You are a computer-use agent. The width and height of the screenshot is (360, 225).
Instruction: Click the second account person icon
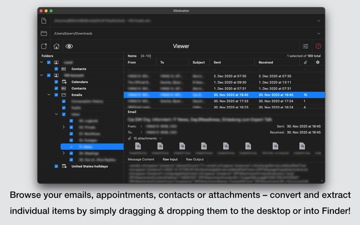coord(56,75)
